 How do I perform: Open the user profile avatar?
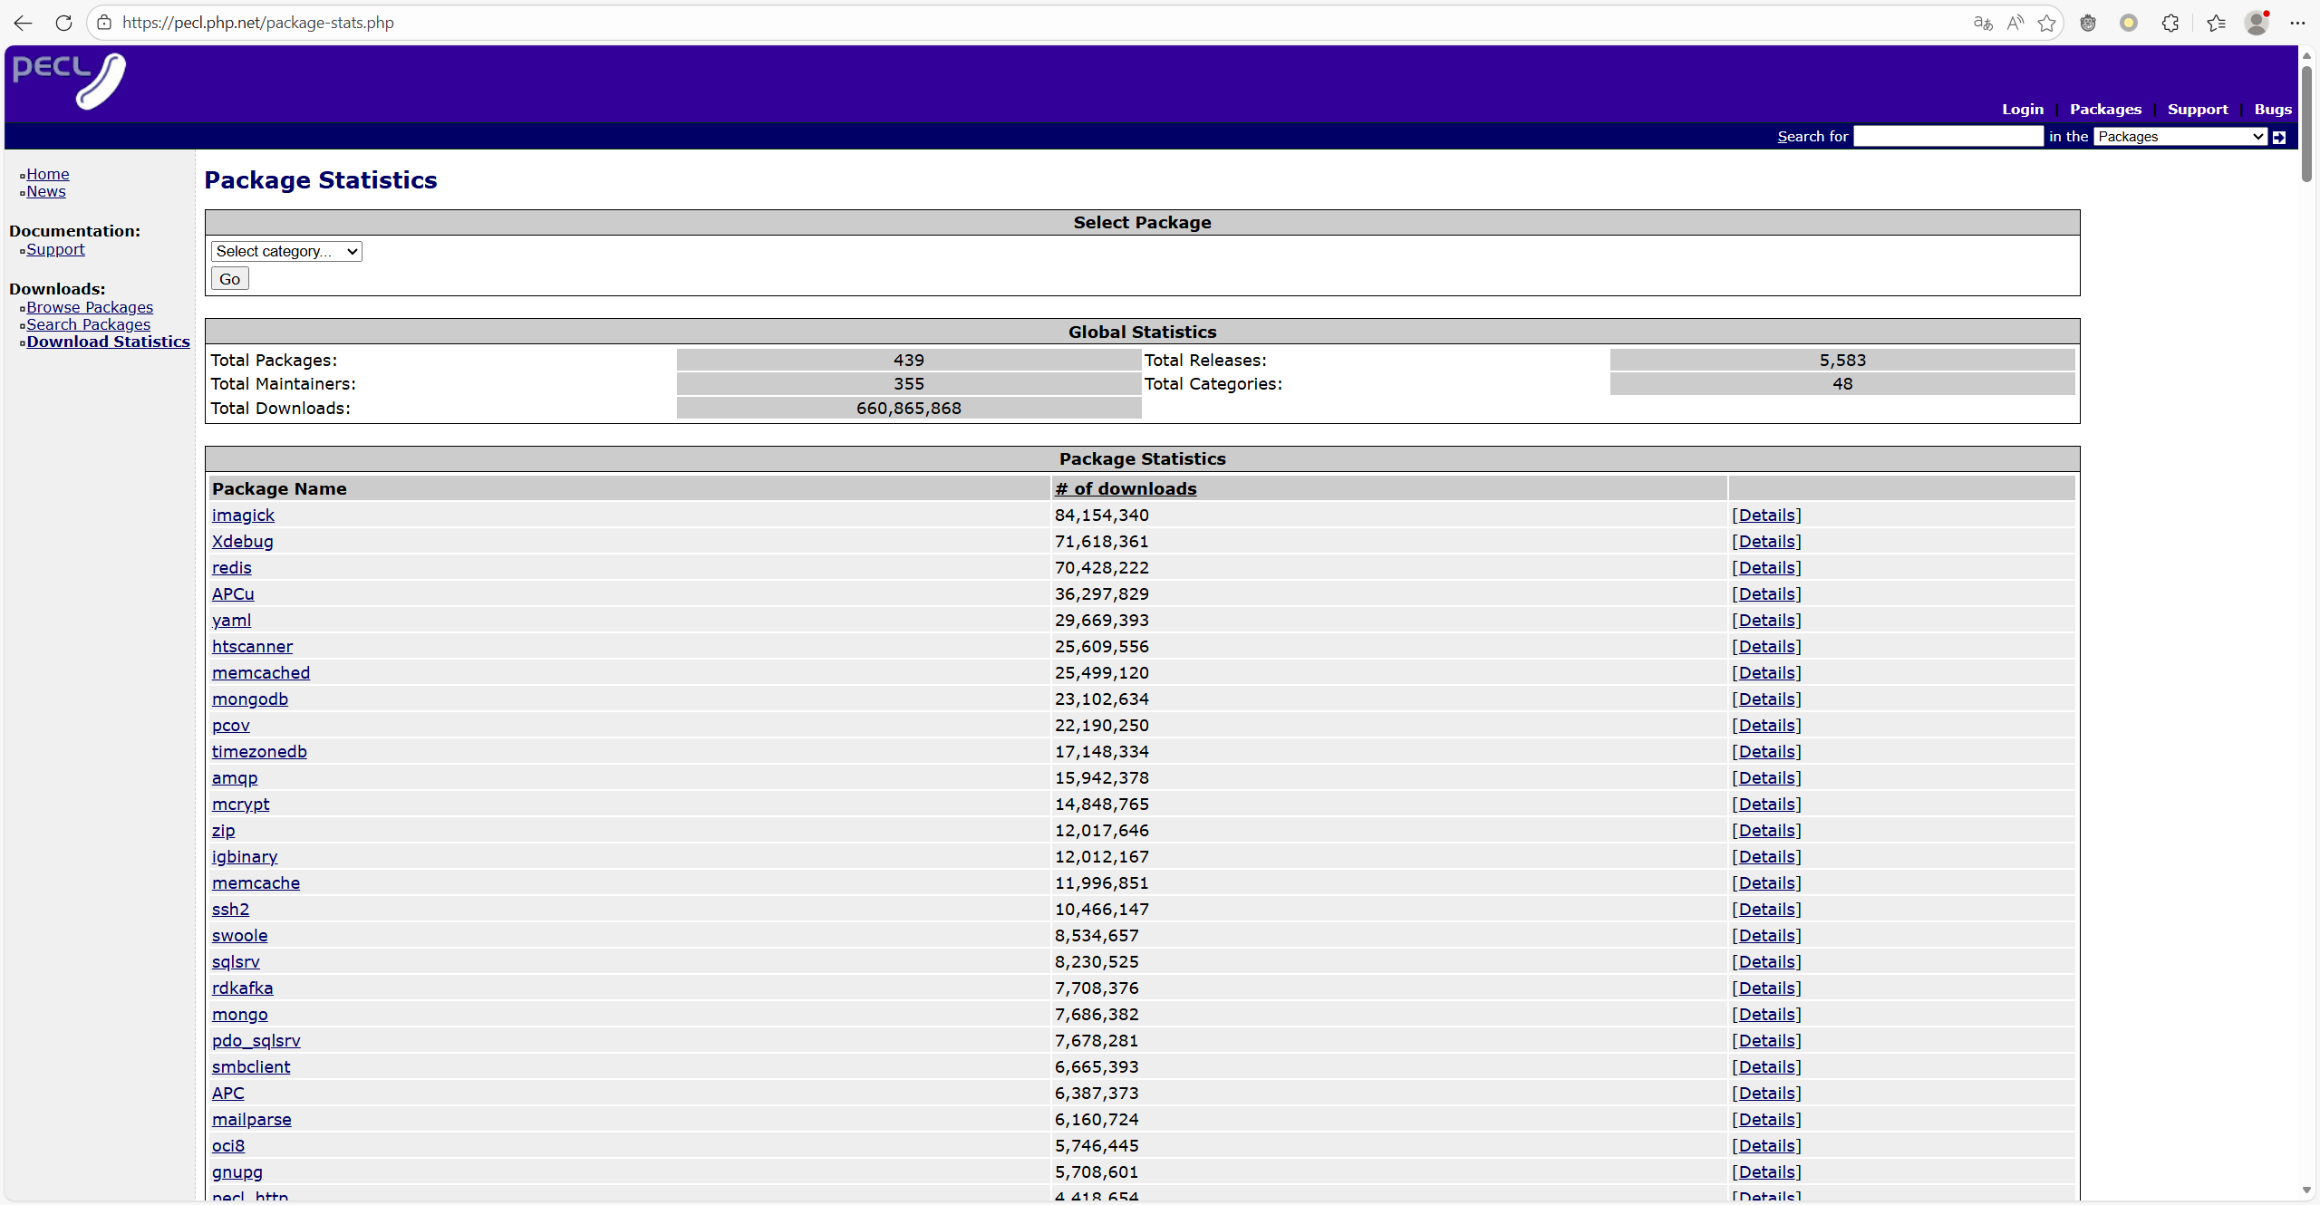tap(2256, 23)
